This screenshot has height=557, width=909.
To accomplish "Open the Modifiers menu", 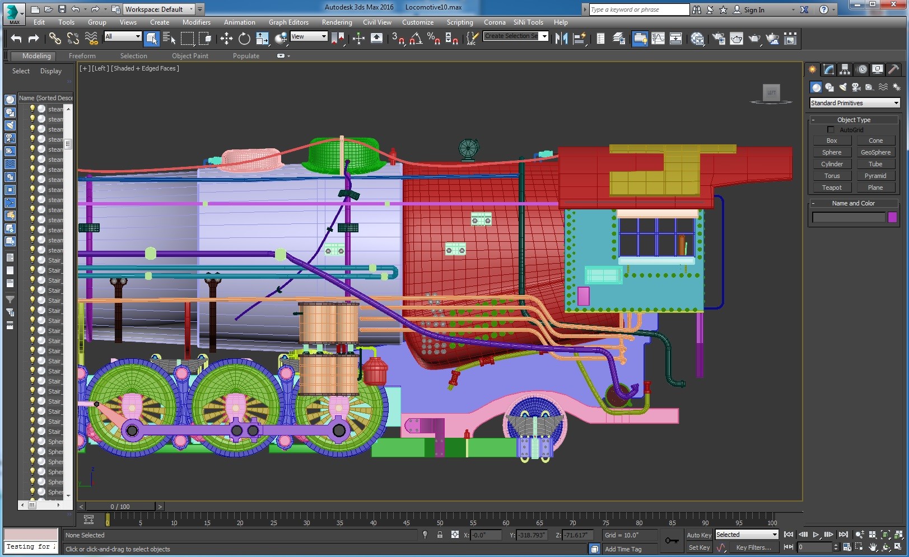I will [196, 22].
